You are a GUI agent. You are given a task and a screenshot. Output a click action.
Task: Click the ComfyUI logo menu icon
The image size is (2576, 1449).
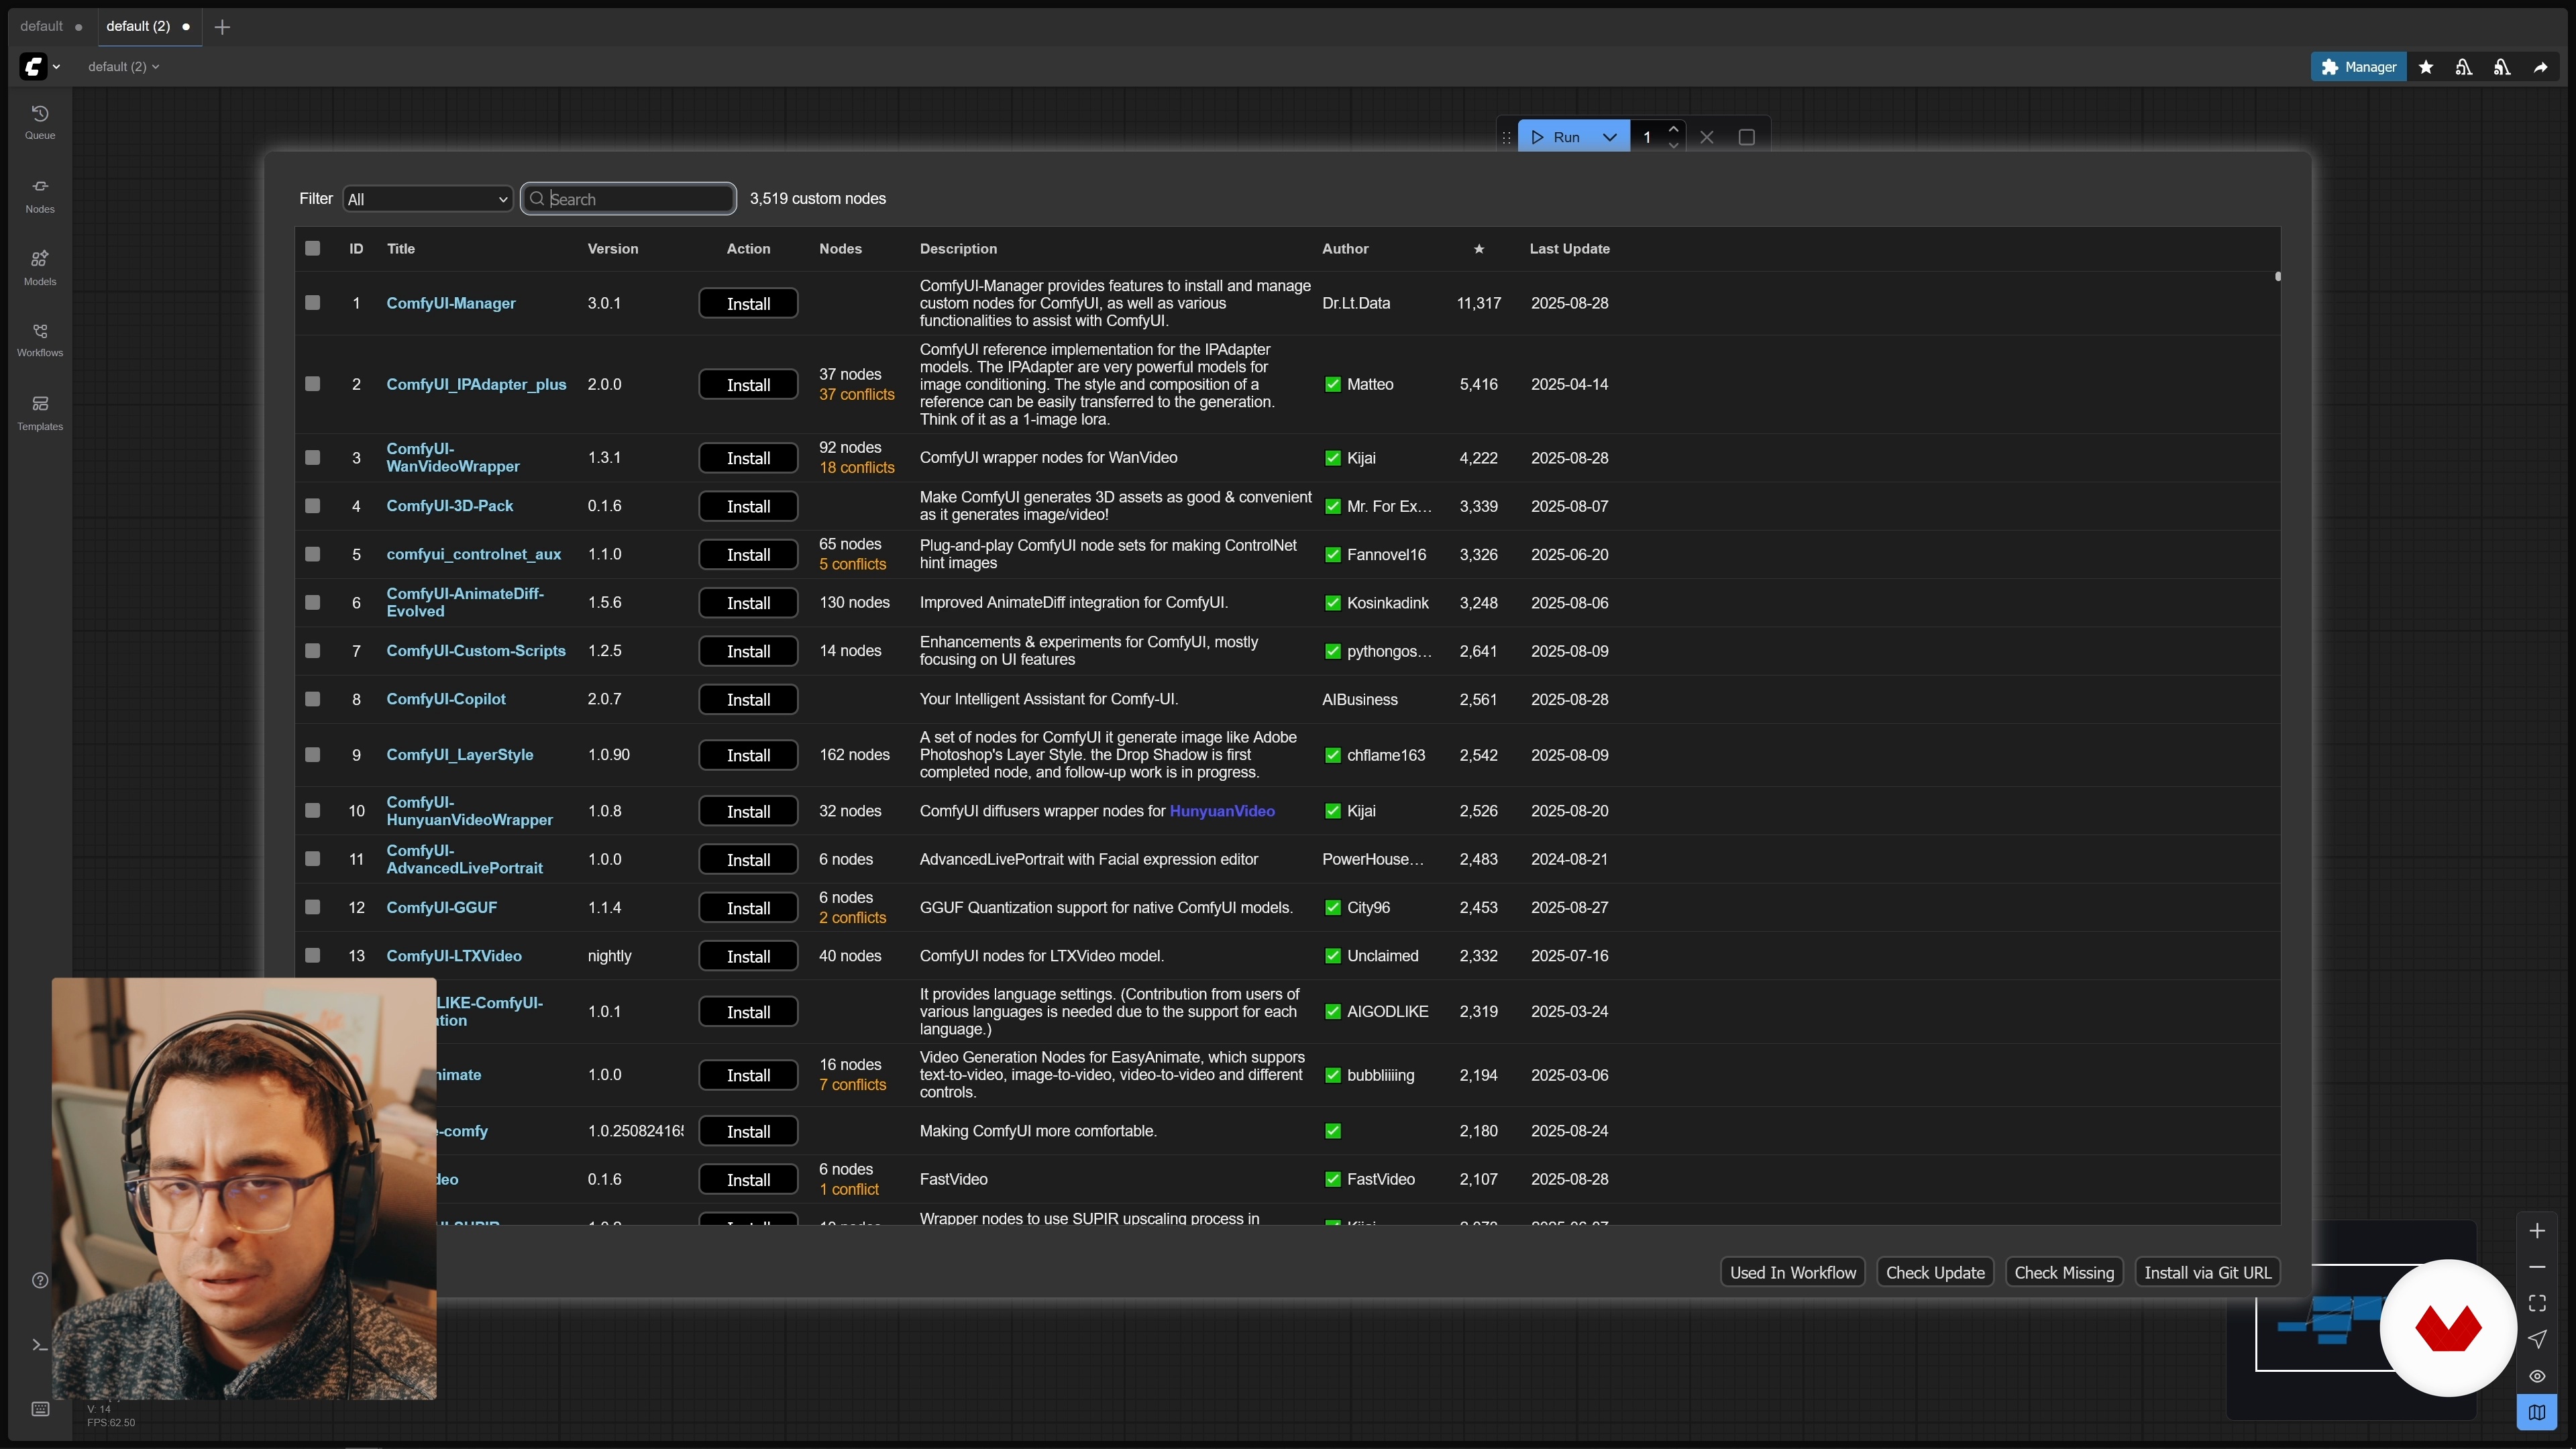click(x=33, y=67)
